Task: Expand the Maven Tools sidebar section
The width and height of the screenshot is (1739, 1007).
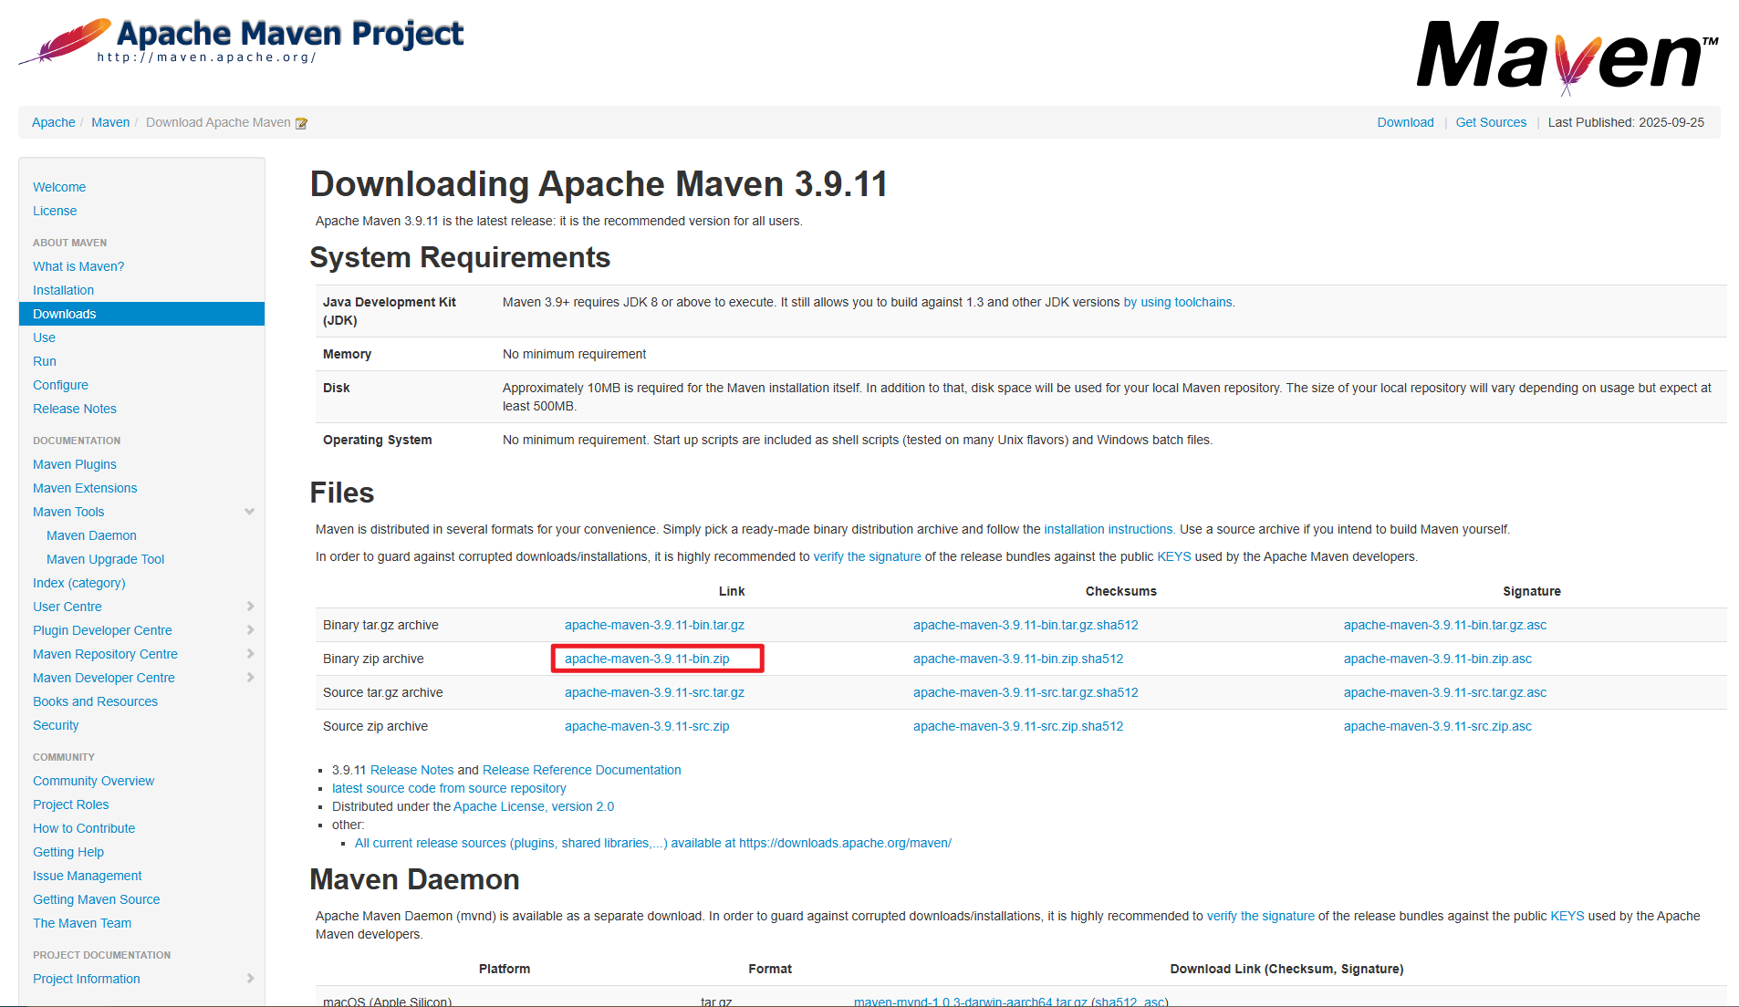Action: point(249,512)
